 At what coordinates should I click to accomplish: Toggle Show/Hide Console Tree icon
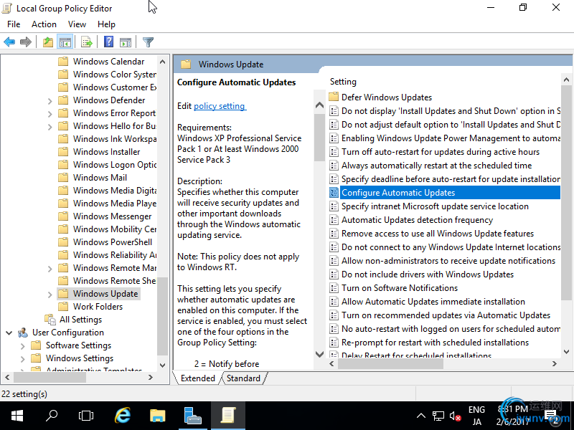[65, 42]
